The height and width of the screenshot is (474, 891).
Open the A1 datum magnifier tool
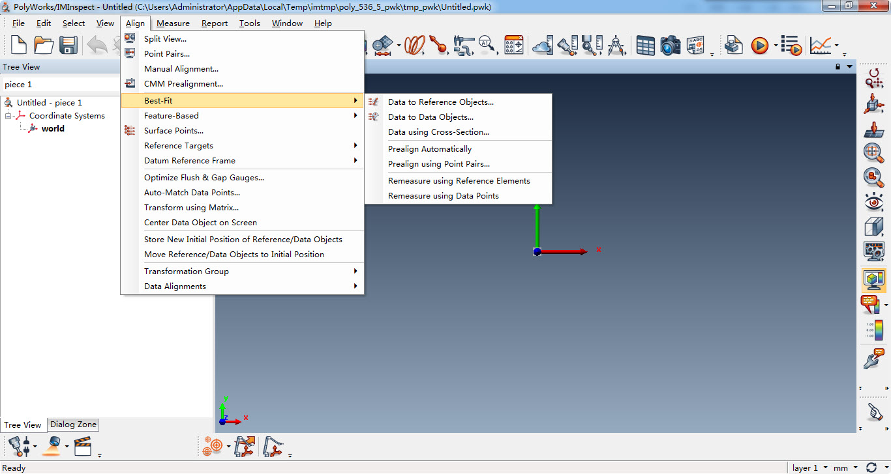487,45
